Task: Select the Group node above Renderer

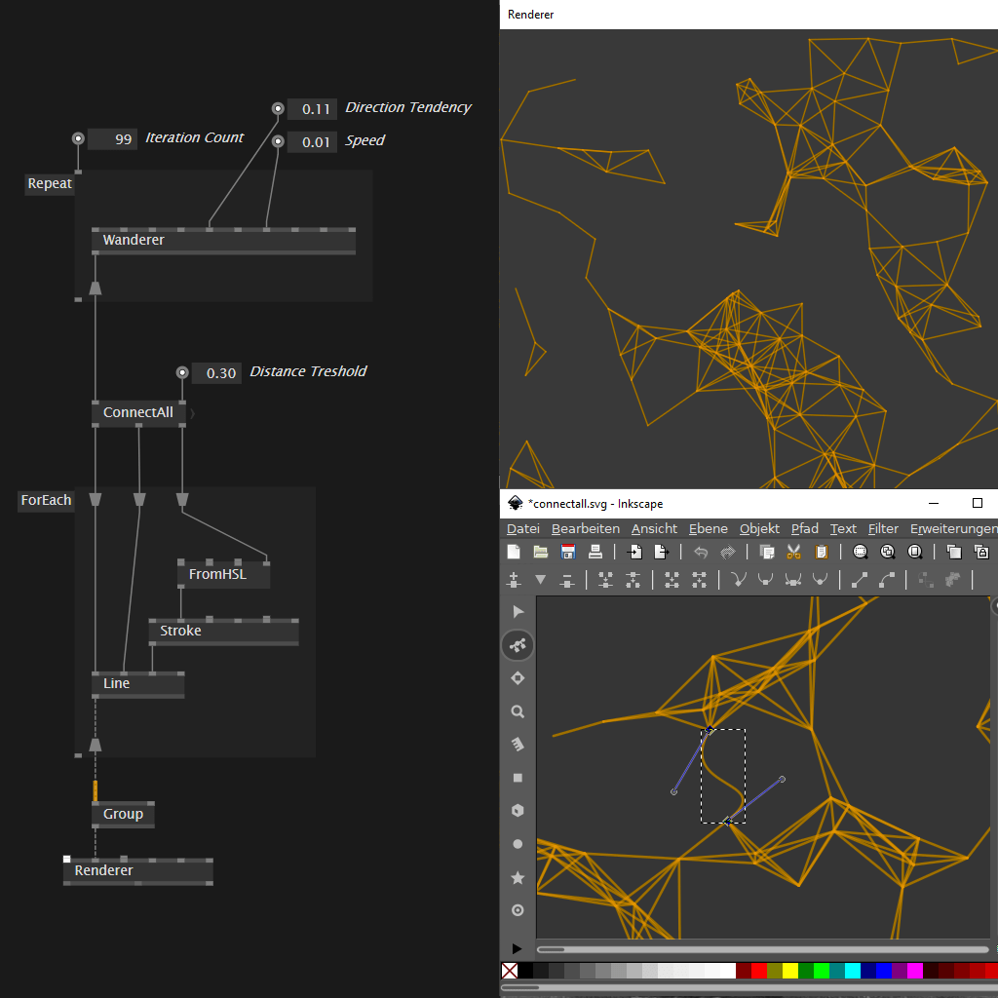Action: coord(122,814)
